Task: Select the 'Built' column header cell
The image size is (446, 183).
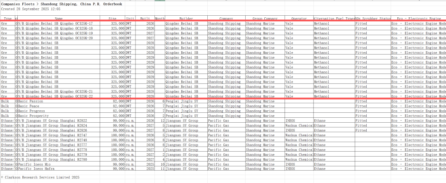Action: 145,19
